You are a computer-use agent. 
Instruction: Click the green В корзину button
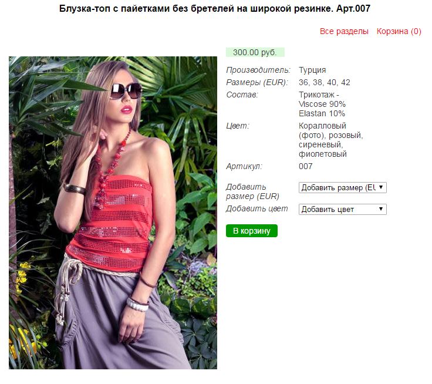[x=252, y=231]
